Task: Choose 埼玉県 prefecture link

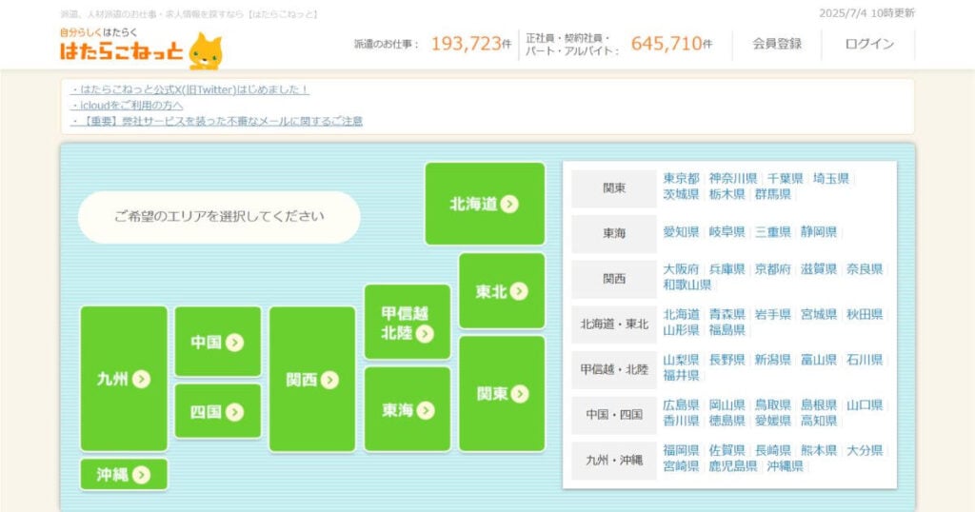Action: click(830, 178)
